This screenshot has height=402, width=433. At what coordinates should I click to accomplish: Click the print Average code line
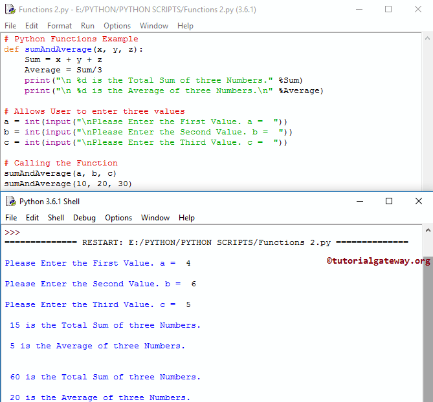tap(173, 90)
